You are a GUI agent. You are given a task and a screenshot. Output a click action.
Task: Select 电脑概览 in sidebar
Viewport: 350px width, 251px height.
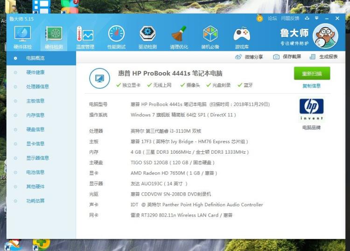pyautogui.click(x=41, y=58)
